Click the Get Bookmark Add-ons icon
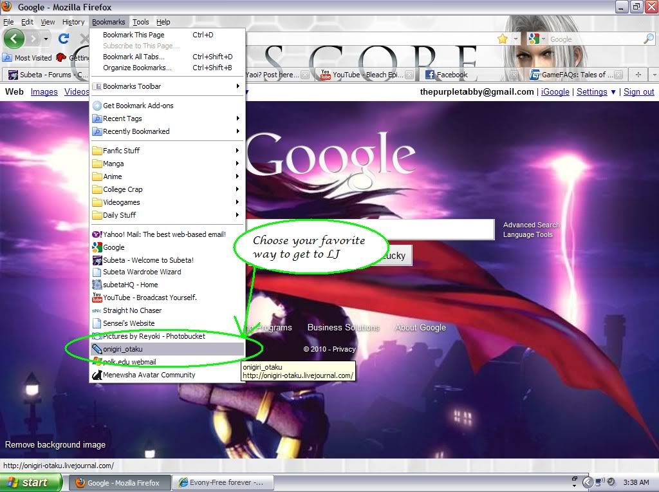The image size is (659, 492). [97, 106]
